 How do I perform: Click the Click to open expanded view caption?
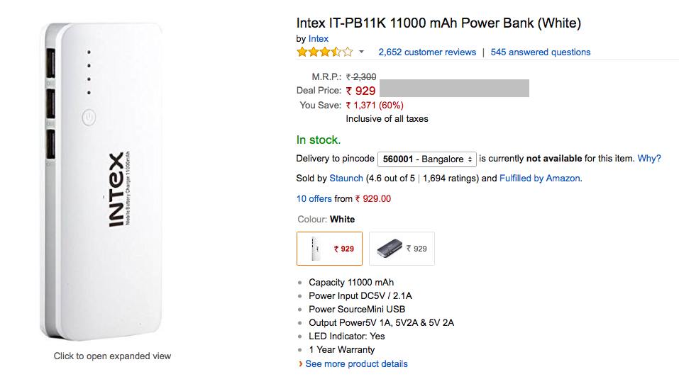coord(112,356)
